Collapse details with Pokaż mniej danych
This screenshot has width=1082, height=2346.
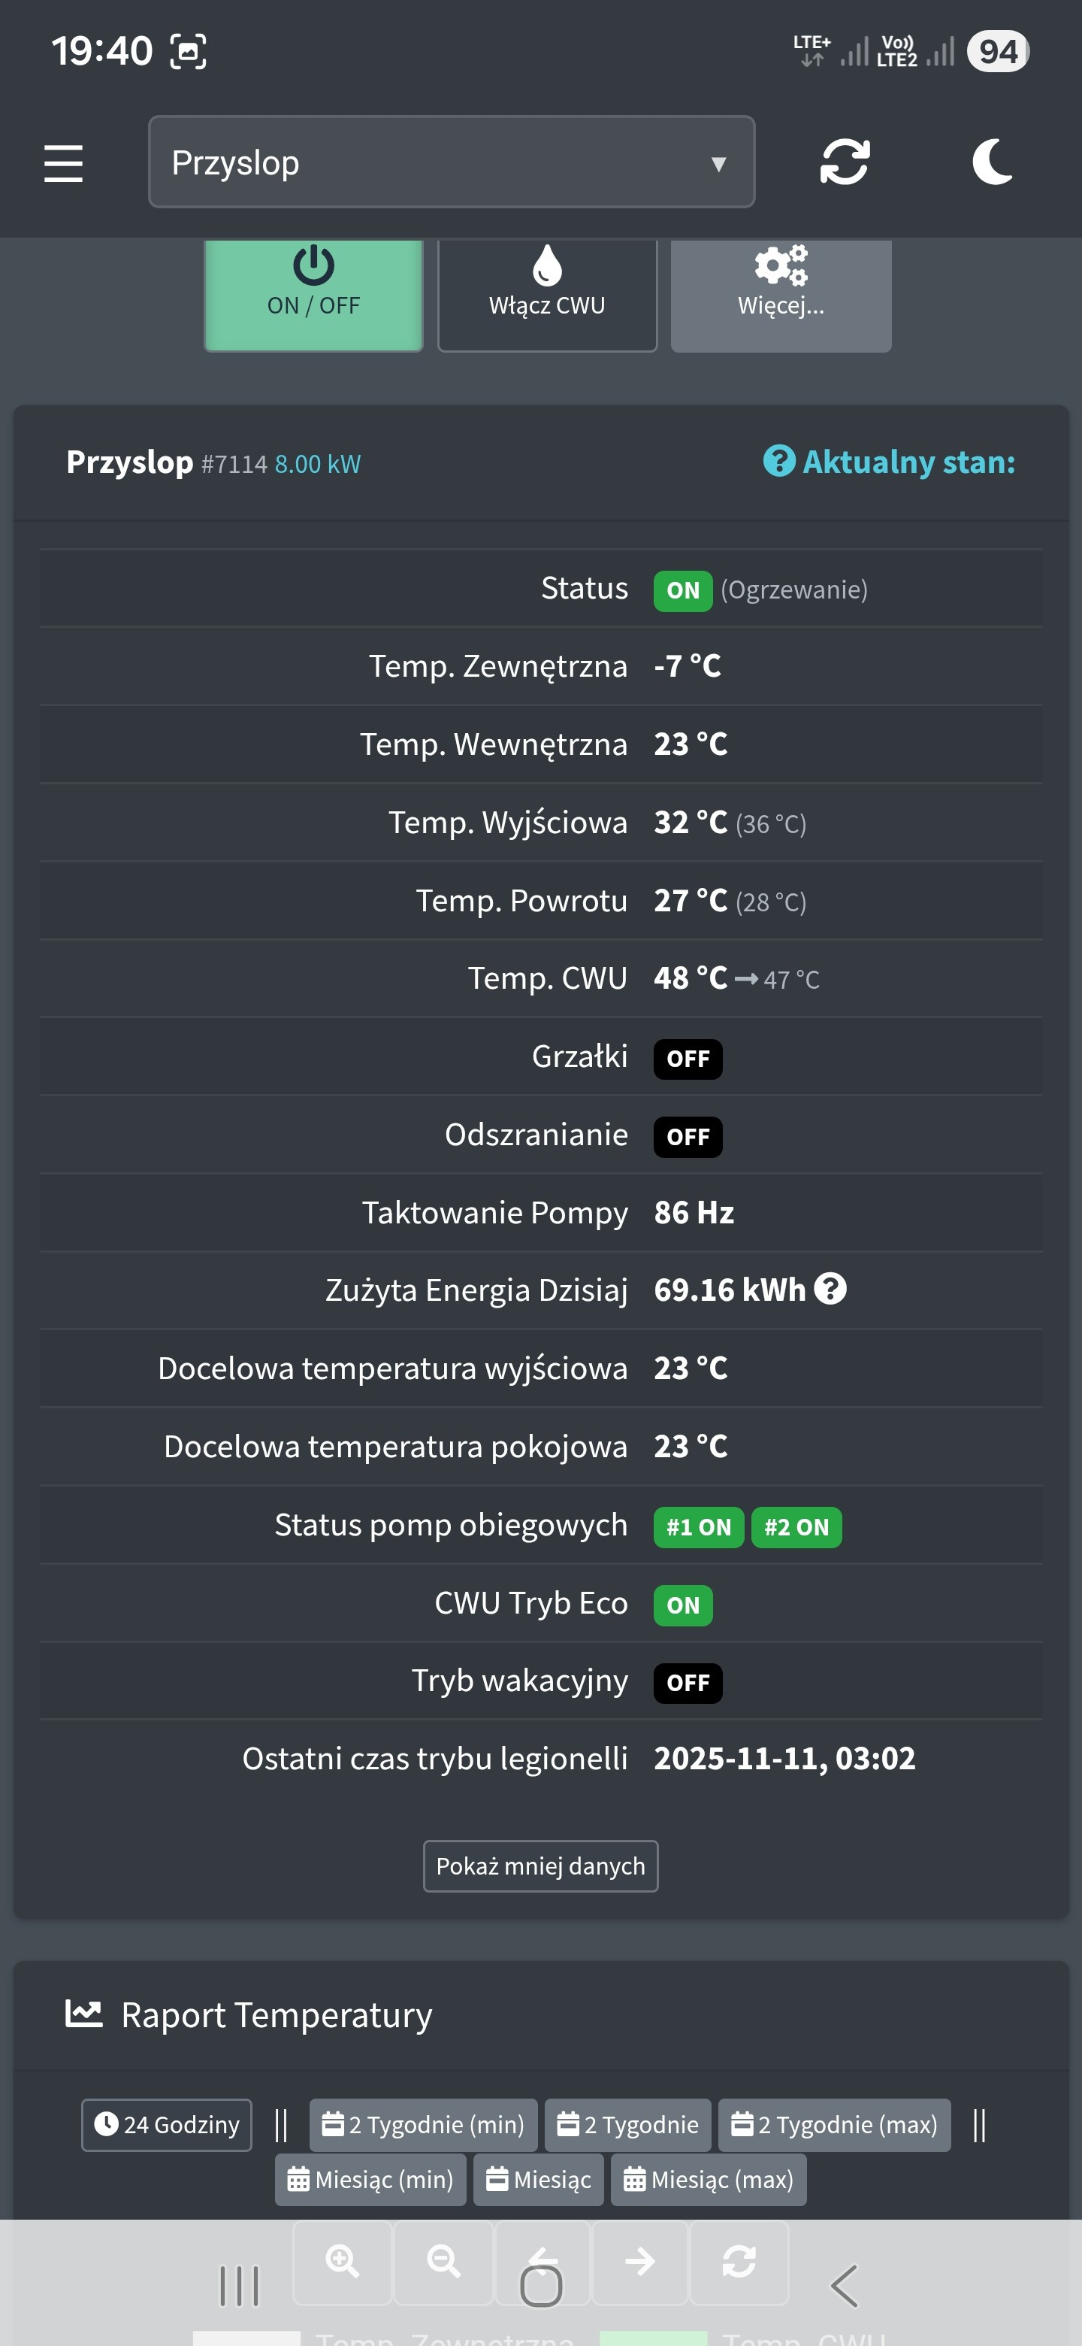[x=540, y=1866]
